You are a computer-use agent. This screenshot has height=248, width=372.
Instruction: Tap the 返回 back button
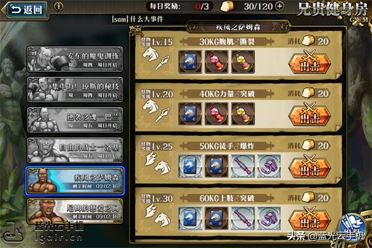[x=25, y=10]
